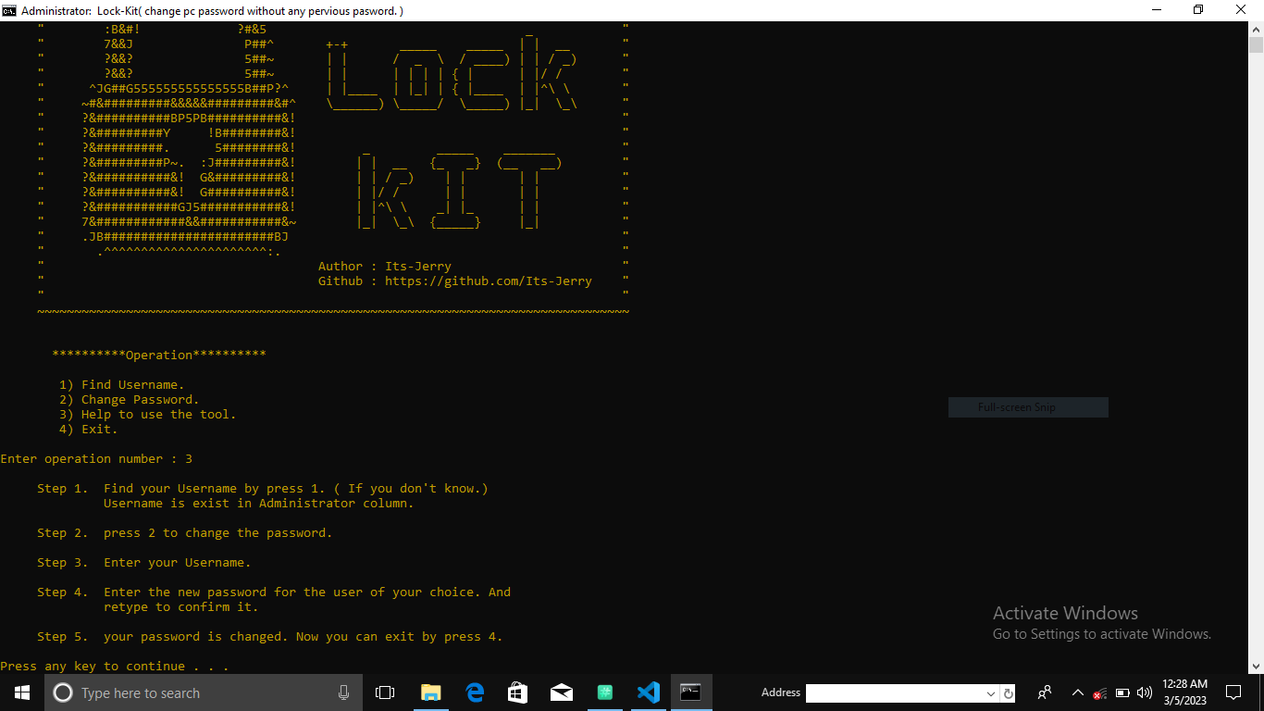The height and width of the screenshot is (711, 1264).
Task: Click the network status icon in the tray
Action: point(1100,692)
